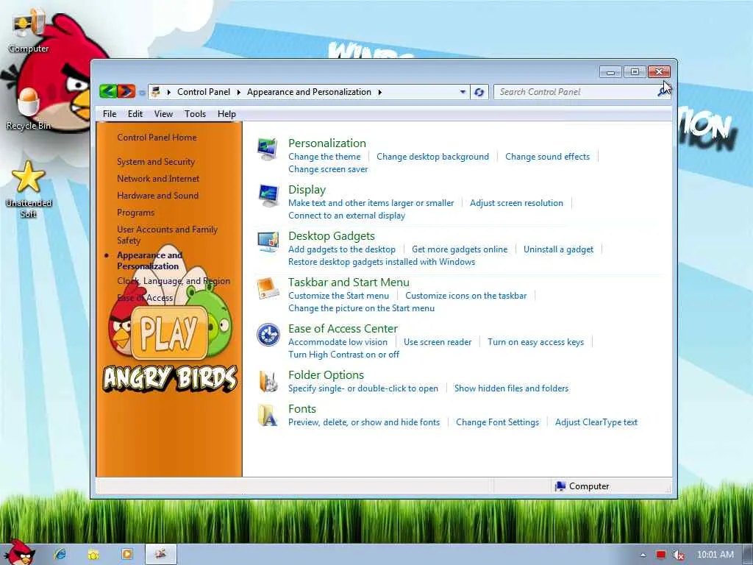This screenshot has height=565, width=753.
Task: Open the Recycle Bin desktop icon
Action: [29, 109]
